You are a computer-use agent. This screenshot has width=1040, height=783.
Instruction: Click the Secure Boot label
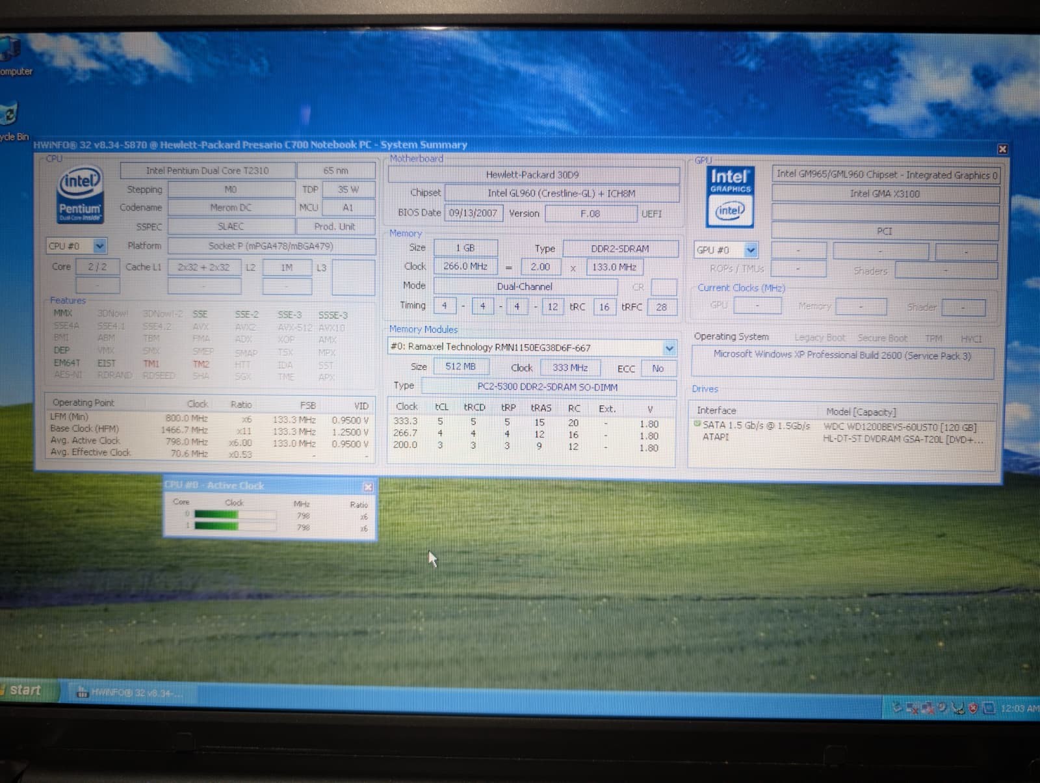pos(882,338)
